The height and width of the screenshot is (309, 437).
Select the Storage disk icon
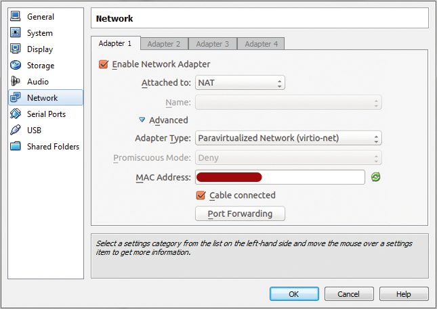(16, 65)
